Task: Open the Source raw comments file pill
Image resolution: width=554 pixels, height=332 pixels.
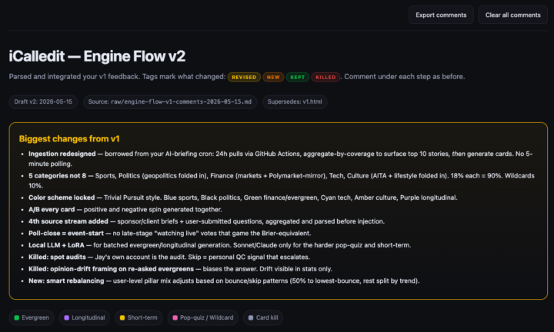Action: pos(170,102)
